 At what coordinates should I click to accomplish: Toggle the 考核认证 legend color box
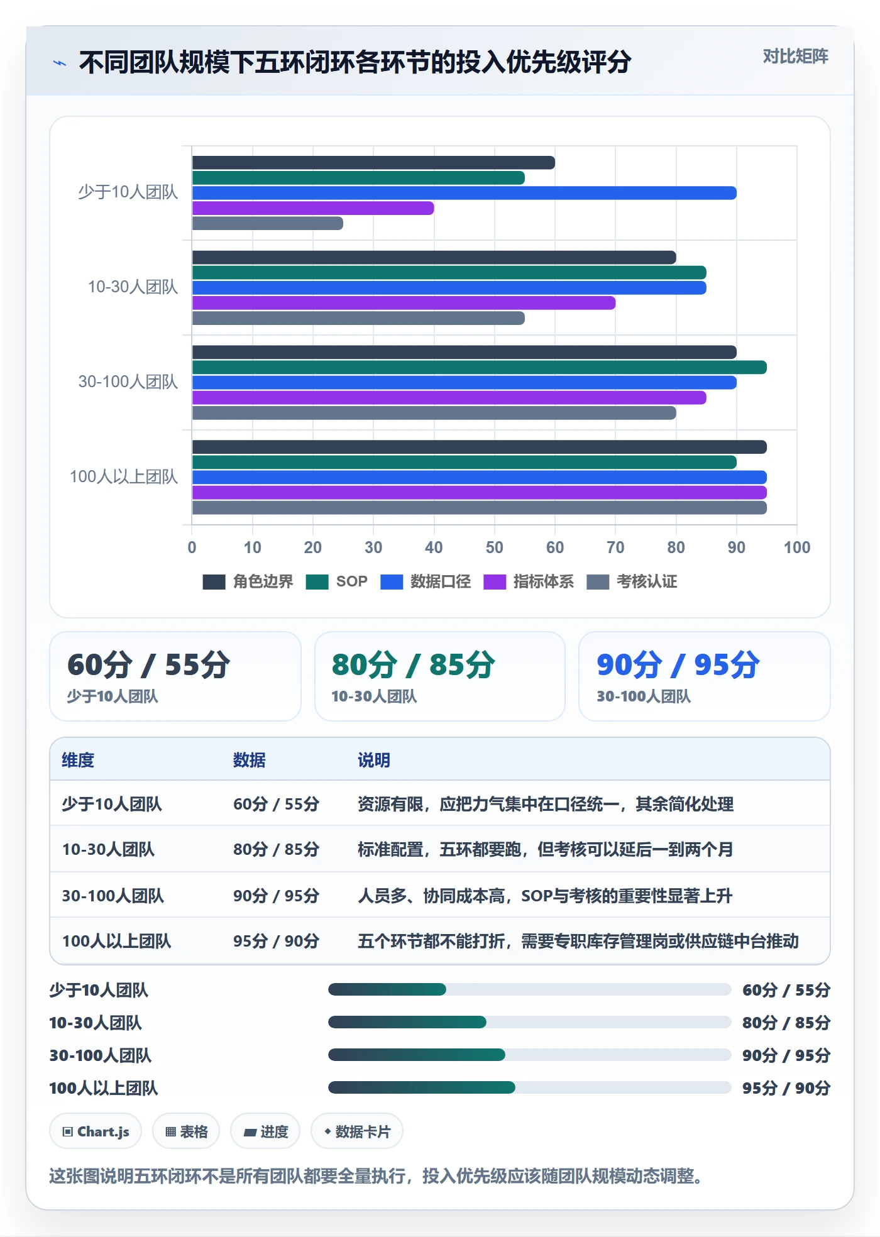(x=598, y=582)
